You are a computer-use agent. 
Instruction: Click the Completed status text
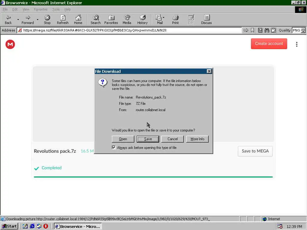(x=52, y=168)
